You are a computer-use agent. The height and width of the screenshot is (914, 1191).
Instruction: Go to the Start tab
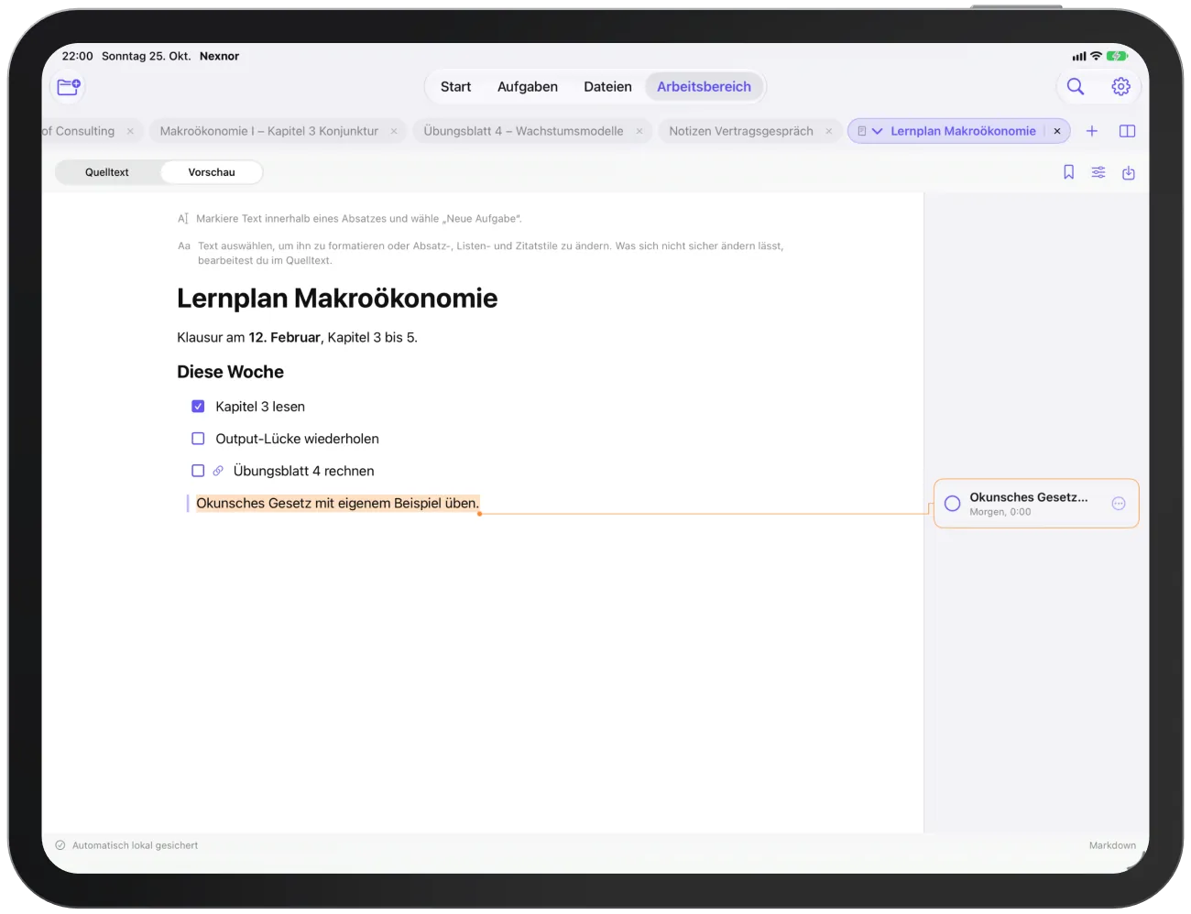point(455,87)
